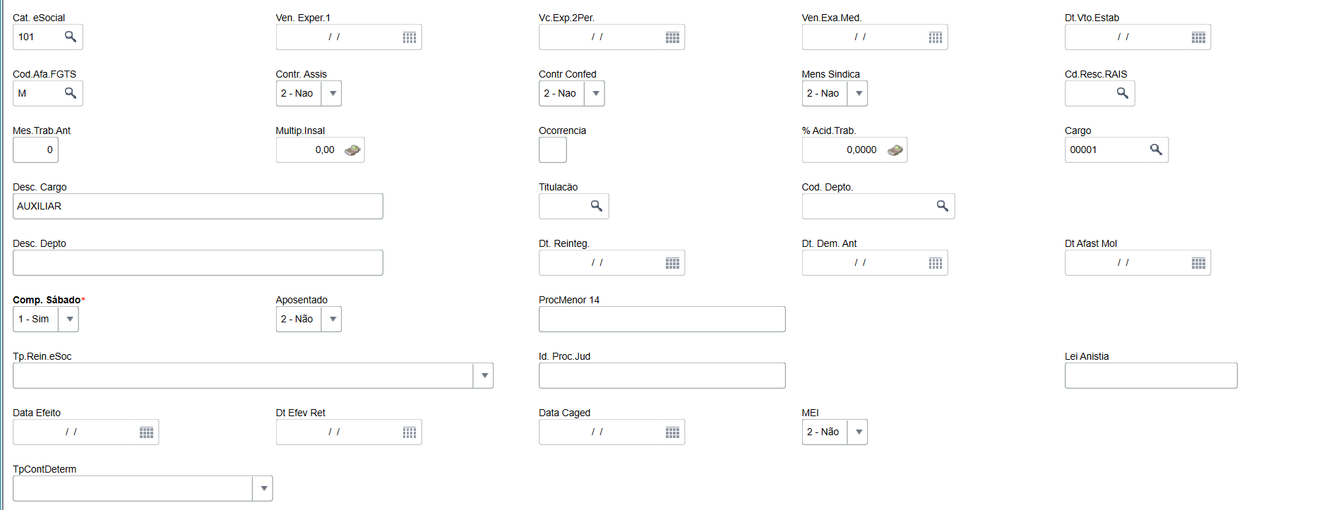Viewport: 1319px width, 510px height.
Task: Open the MEI dropdown list
Action: point(859,432)
